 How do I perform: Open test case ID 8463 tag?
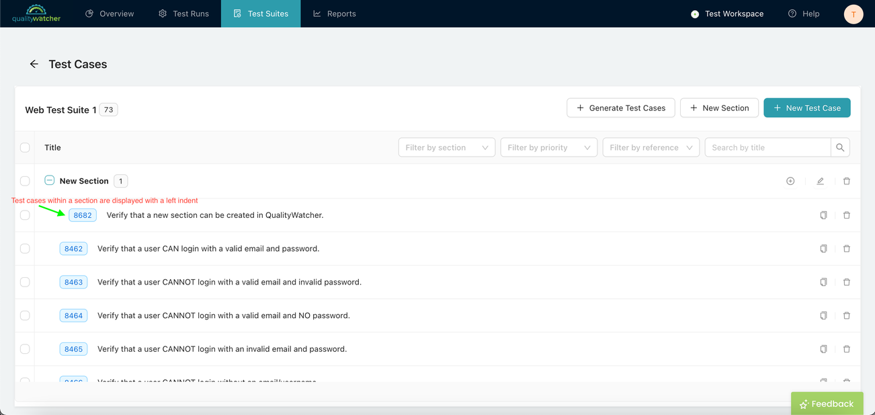pyautogui.click(x=73, y=282)
